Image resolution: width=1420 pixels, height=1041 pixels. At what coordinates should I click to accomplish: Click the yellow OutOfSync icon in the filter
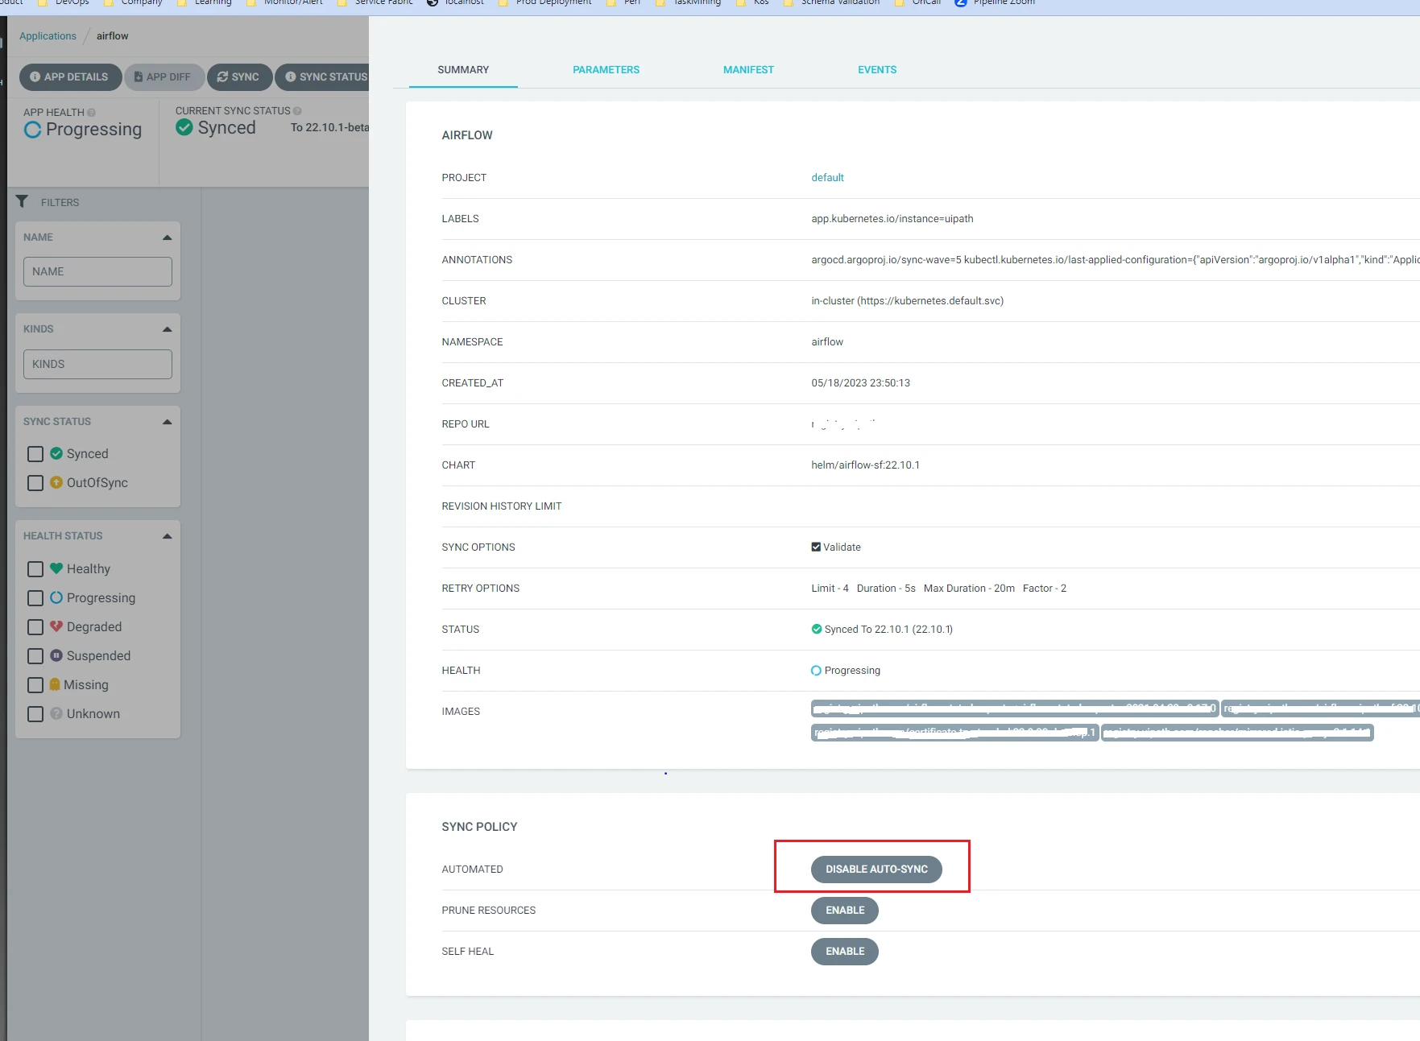(56, 482)
